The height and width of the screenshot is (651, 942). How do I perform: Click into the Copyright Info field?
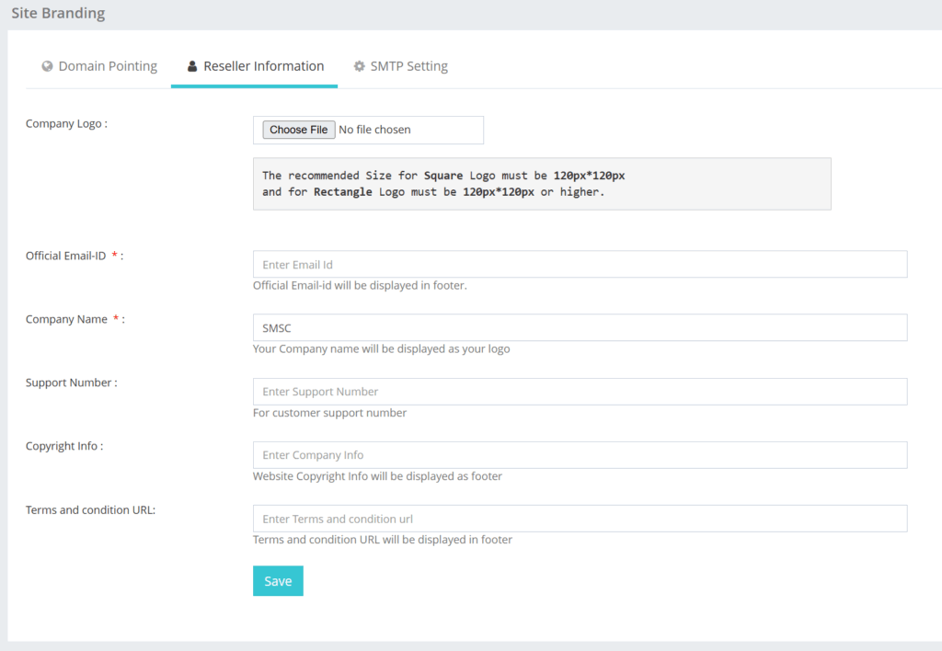pyautogui.click(x=580, y=455)
